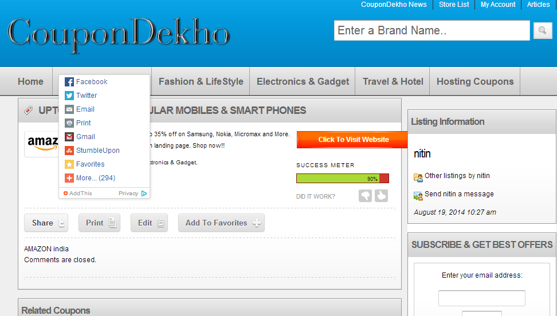Click the StumbleUpon icon
The image size is (557, 316).
tap(69, 151)
